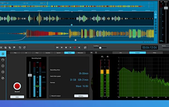Switch to the Vinyl import tab

37,53
